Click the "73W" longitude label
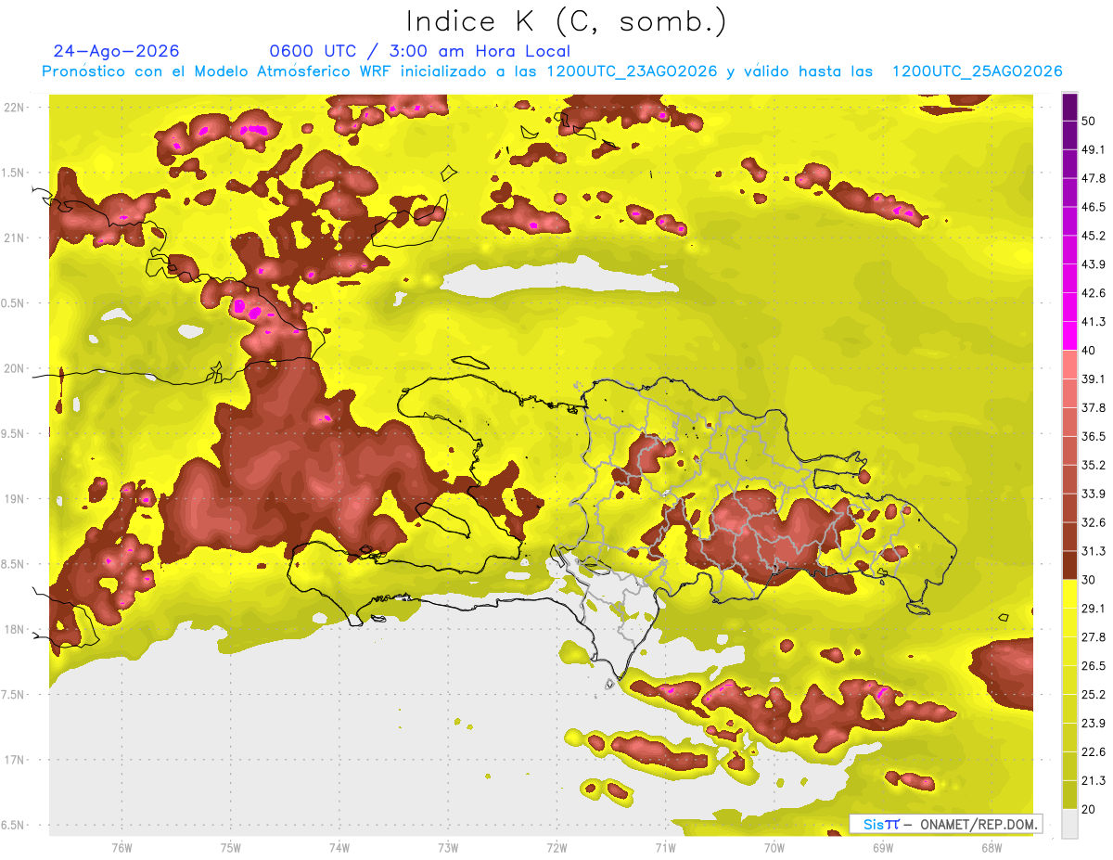 [448, 848]
